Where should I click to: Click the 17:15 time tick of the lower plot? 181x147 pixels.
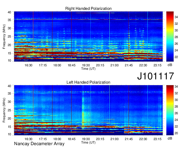pyautogui.click(x=43, y=139)
